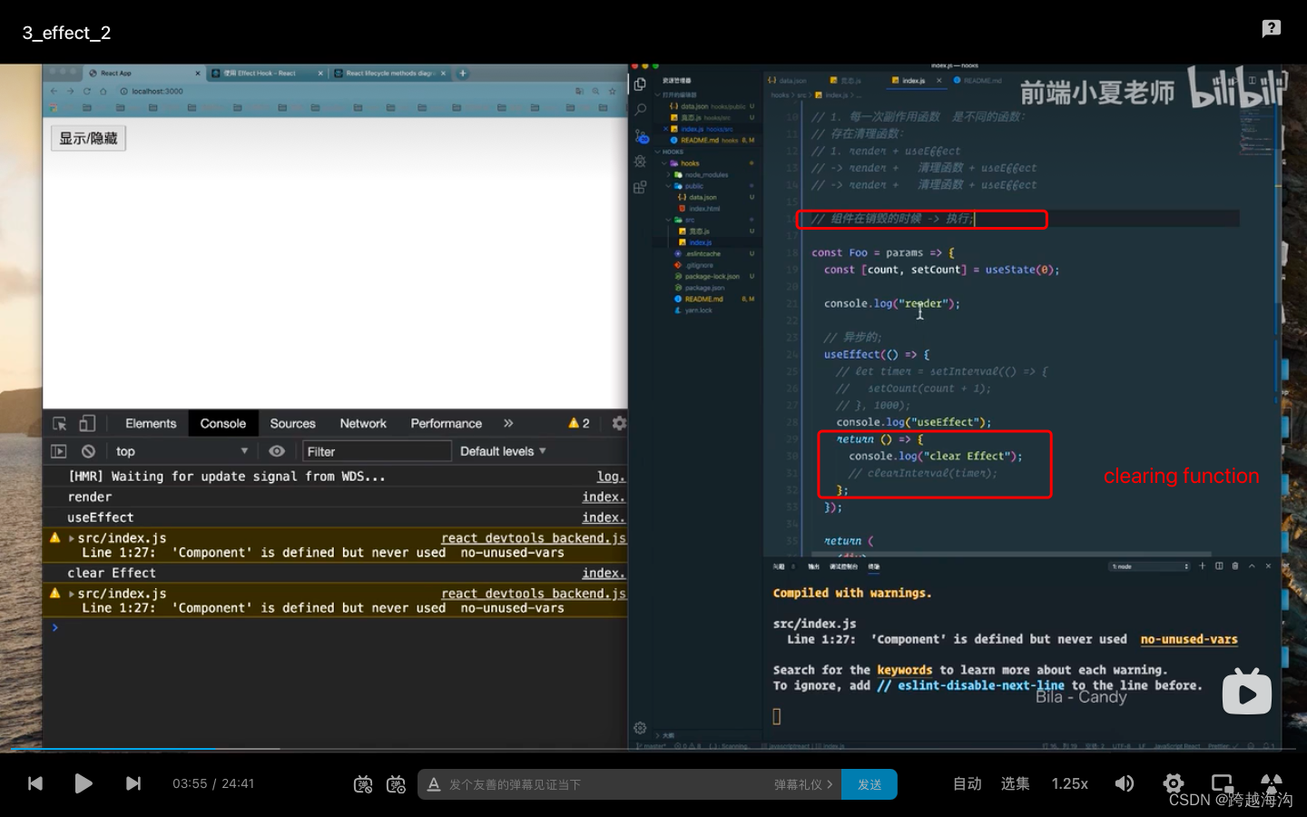Open the DevTools Performance tab

446,423
